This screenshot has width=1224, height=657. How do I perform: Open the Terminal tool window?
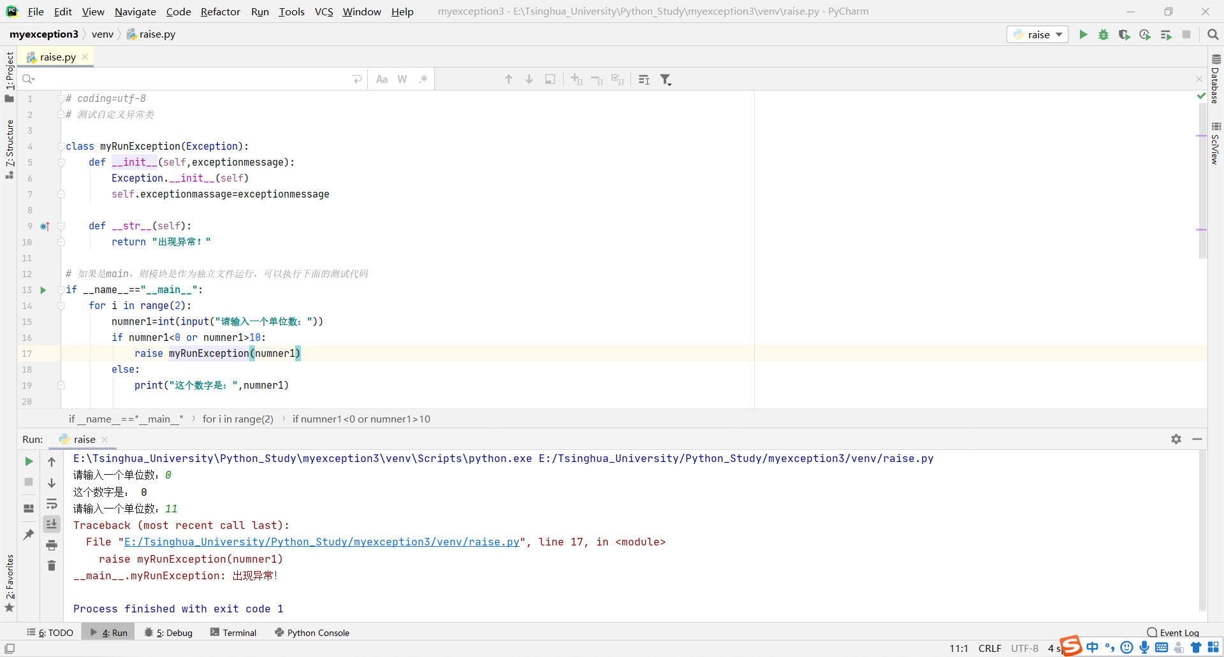tap(233, 633)
